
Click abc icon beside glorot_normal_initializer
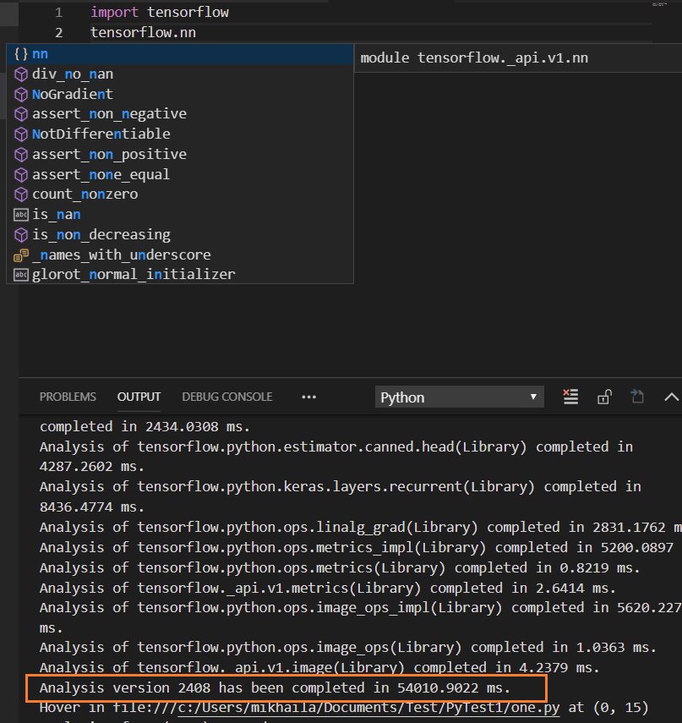pos(21,275)
